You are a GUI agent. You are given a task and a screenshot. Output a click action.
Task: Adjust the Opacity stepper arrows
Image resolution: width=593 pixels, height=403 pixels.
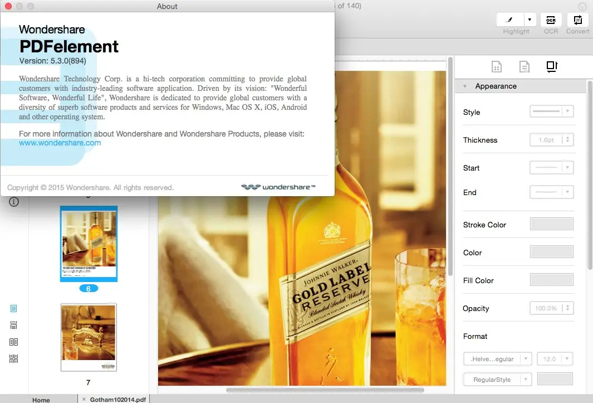(567, 308)
